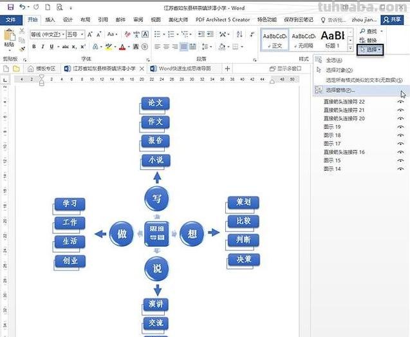Viewport: 410px width, 337px height.
Task: Click the Format Painter brush icon
Action: 22,49
